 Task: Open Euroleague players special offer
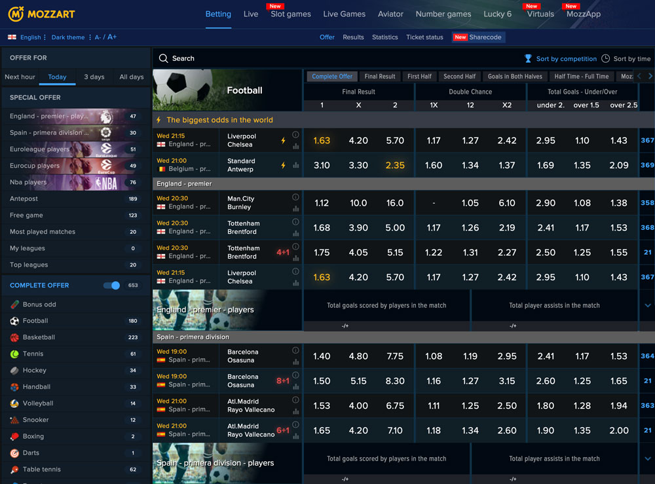[75, 149]
